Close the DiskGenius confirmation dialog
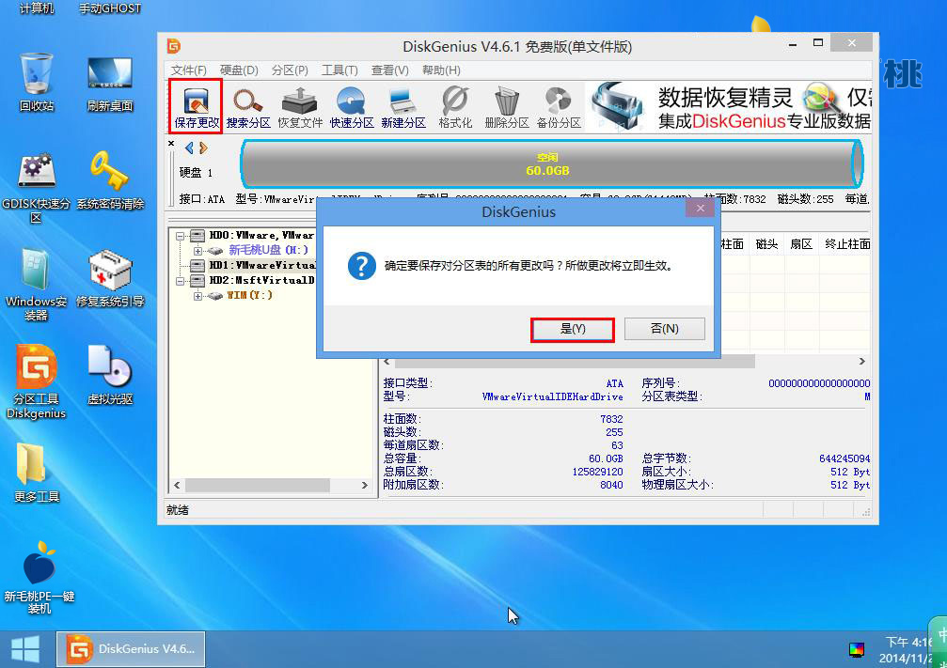Screen dimensions: 947x668 (x=700, y=209)
